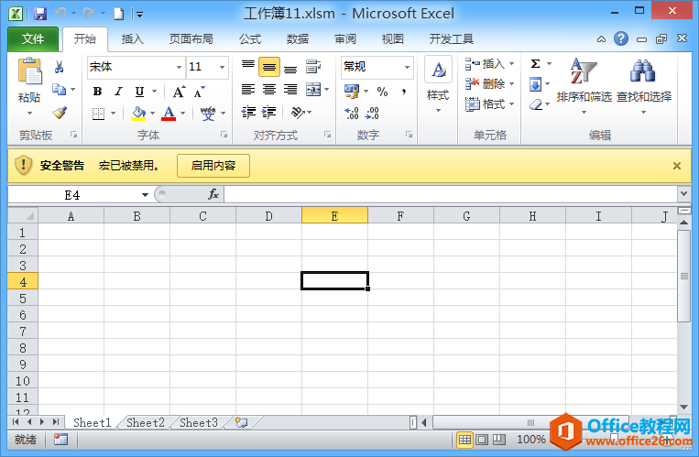This screenshot has height=457, width=699.
Task: Expand the Name Box dropdown arrow
Action: coord(145,195)
